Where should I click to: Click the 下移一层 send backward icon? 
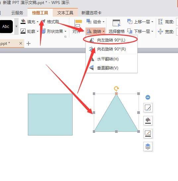point(130,31)
